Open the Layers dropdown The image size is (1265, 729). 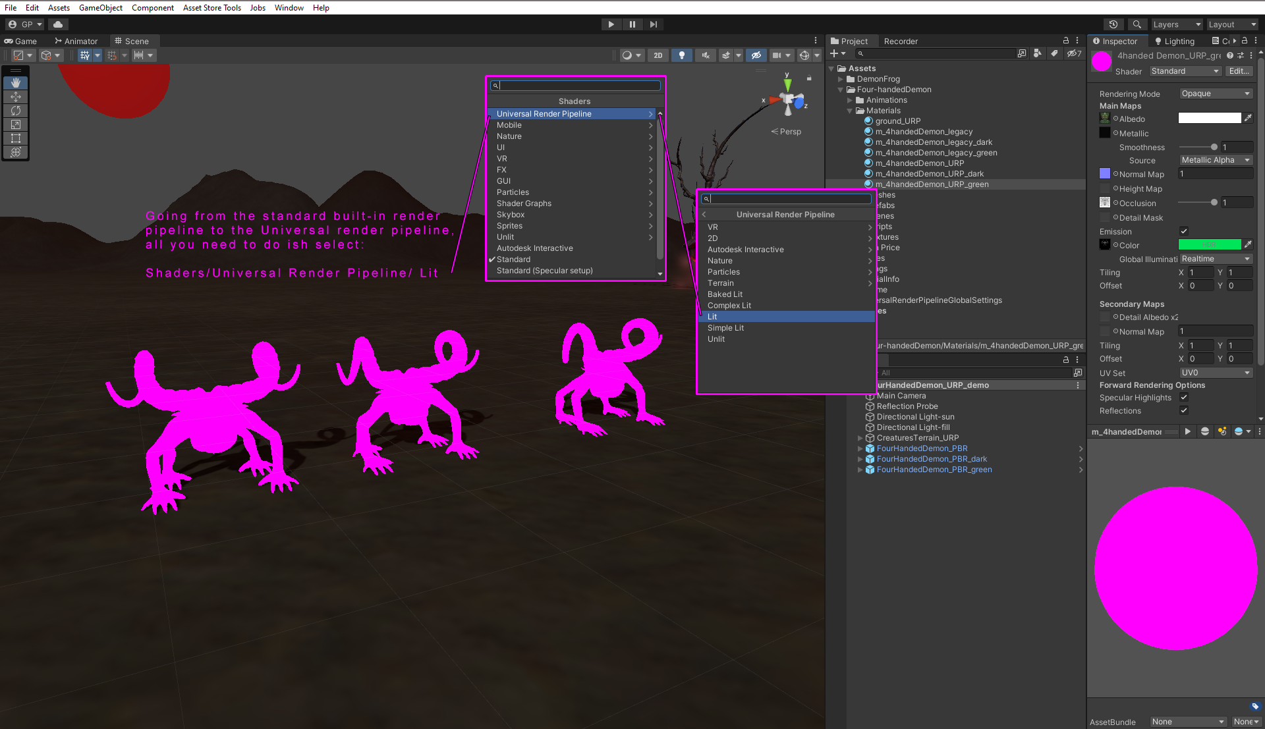(x=1176, y=24)
